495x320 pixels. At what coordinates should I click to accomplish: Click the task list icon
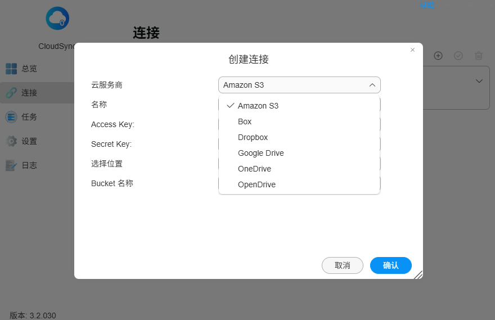tap(11, 117)
